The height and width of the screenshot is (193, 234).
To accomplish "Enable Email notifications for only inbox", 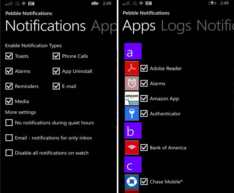I will (x=9, y=138).
